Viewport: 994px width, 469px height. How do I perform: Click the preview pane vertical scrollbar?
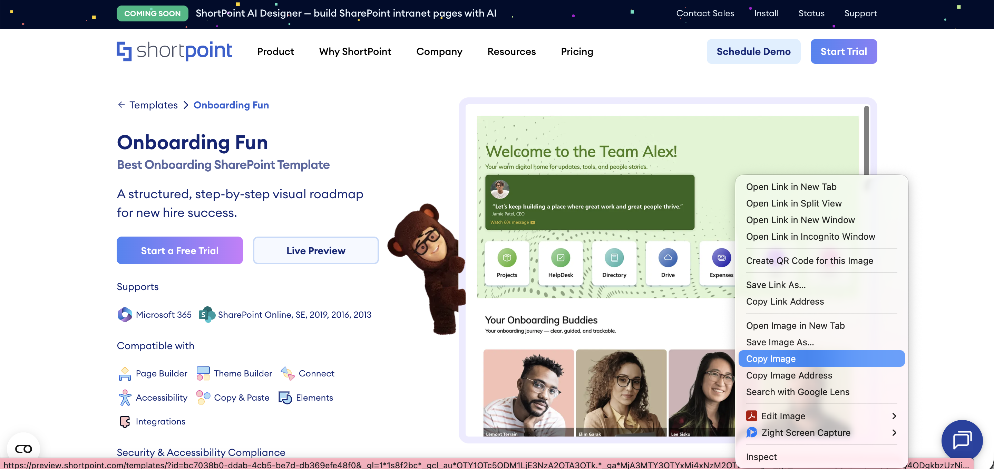click(x=866, y=140)
